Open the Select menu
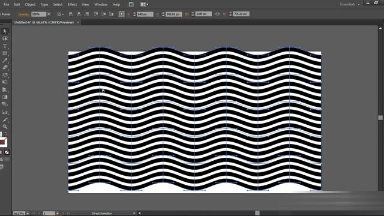 (x=58, y=4)
